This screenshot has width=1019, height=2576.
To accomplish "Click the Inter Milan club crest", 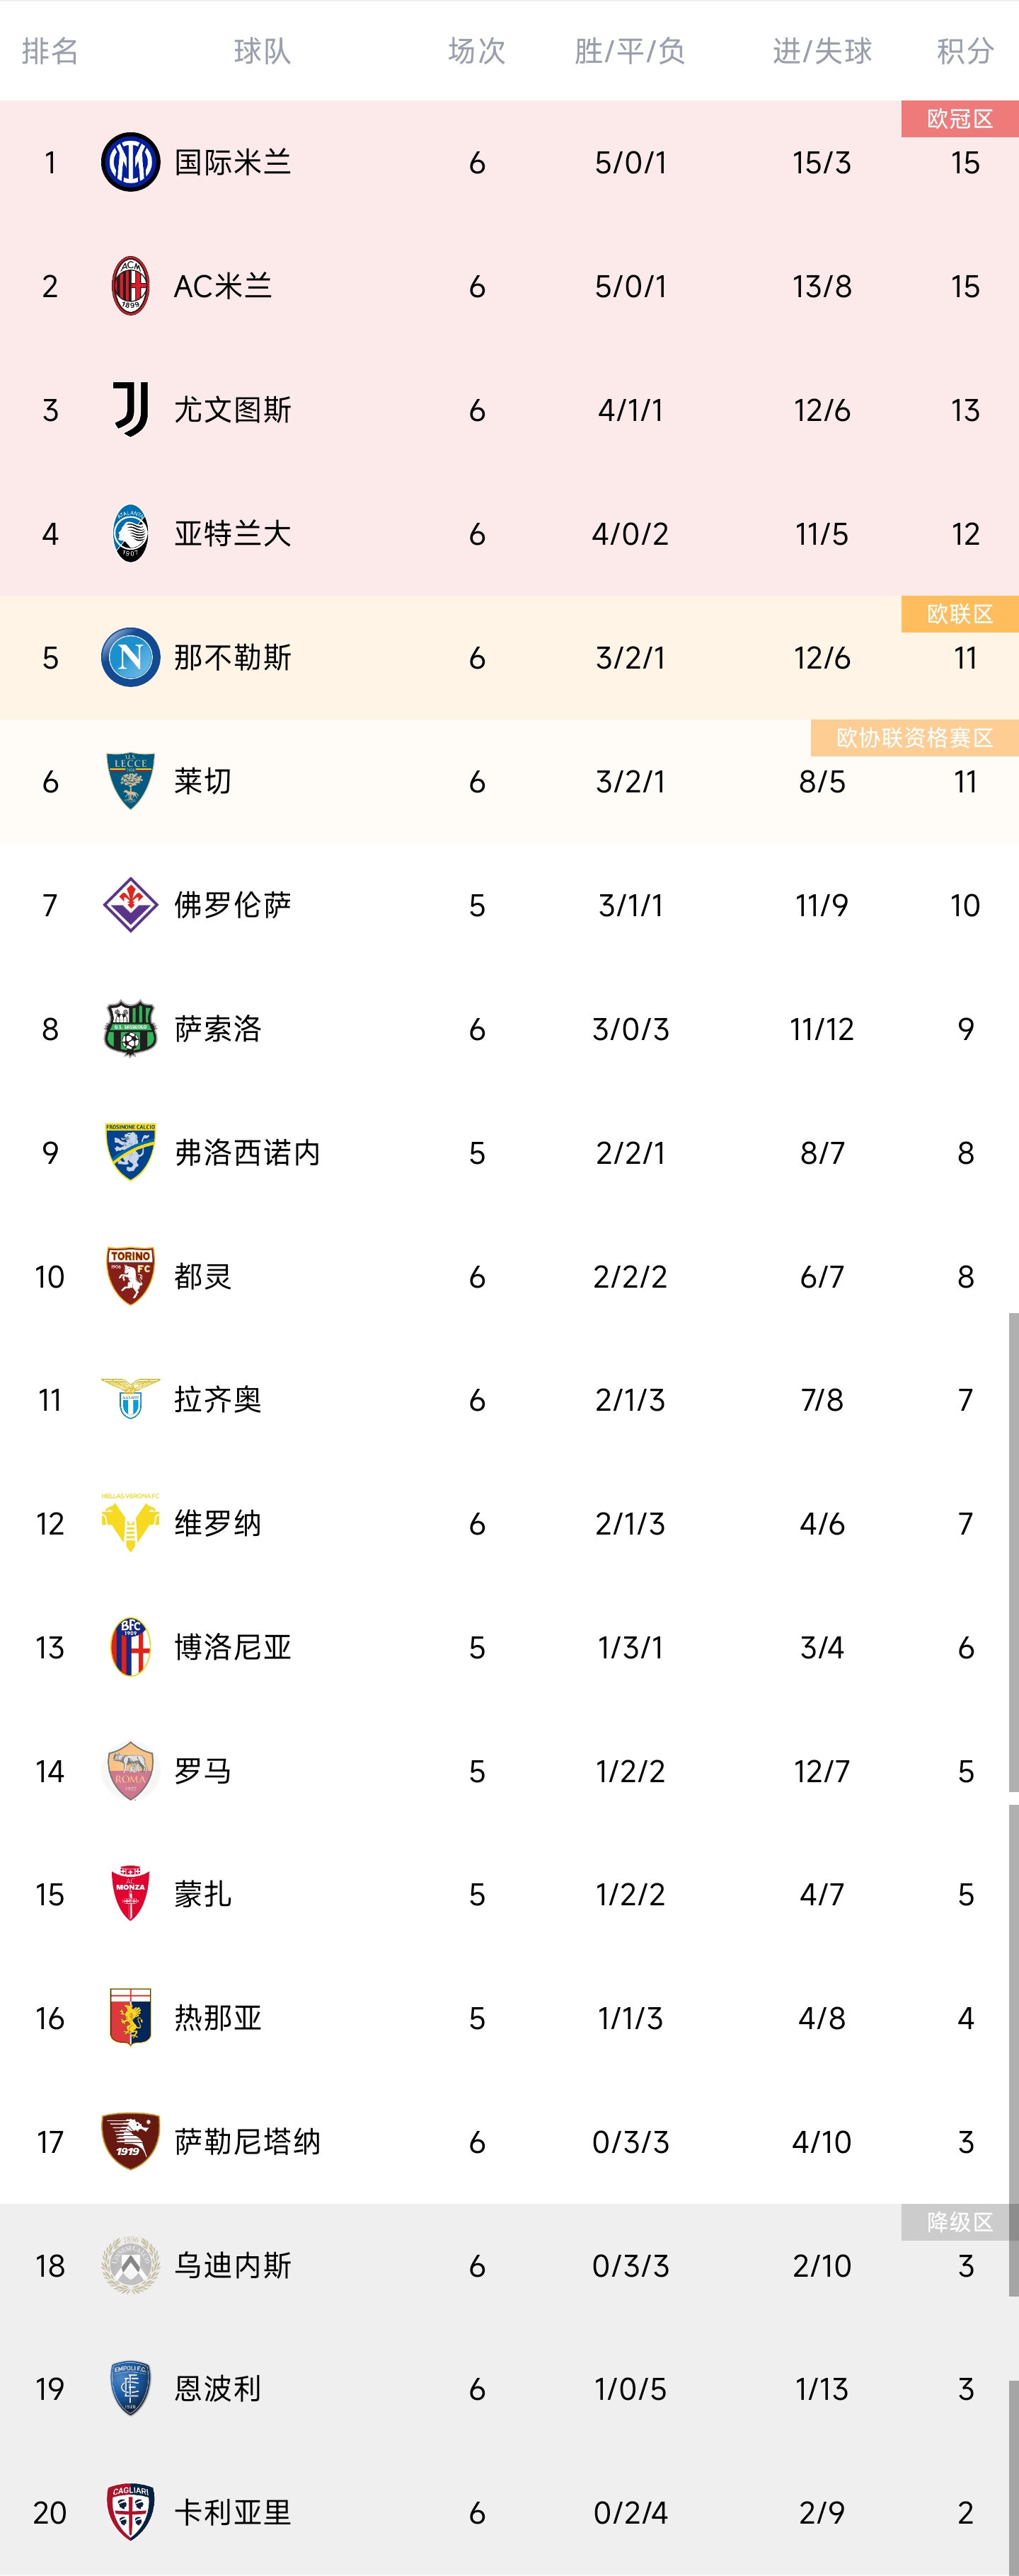I will [130, 162].
